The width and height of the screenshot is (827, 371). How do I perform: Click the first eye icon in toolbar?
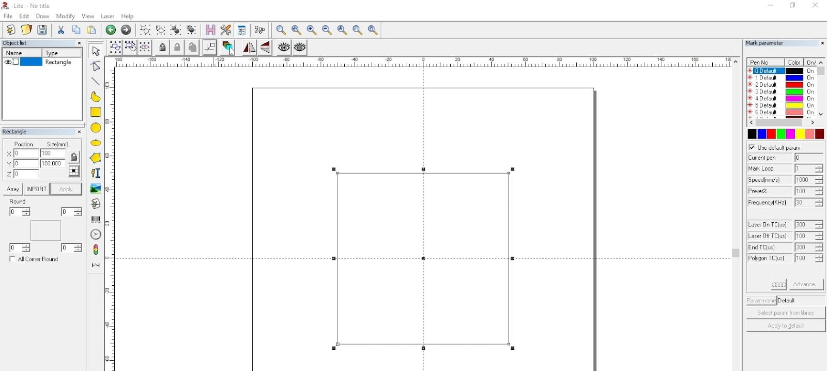[284, 48]
